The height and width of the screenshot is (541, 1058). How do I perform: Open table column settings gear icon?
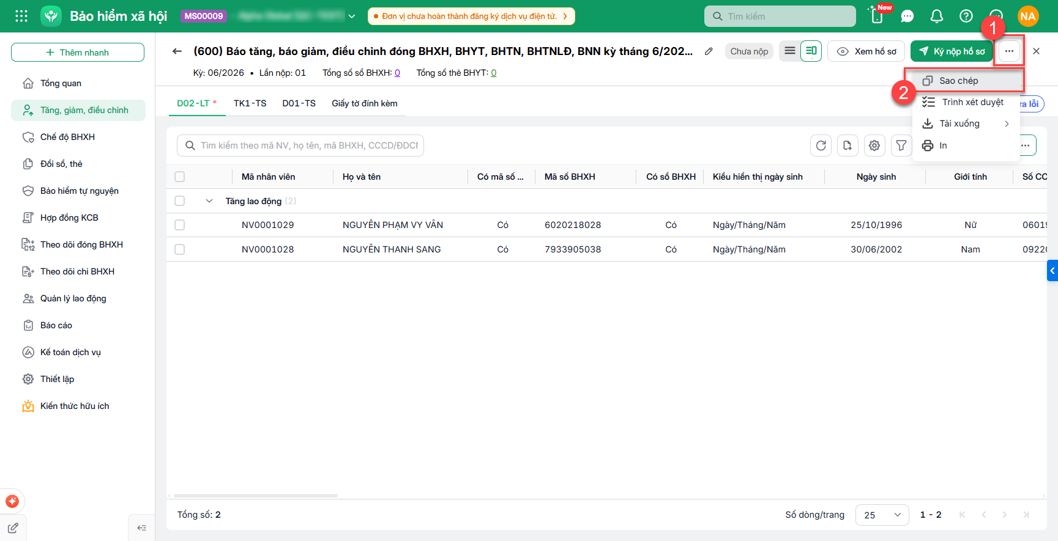coord(874,145)
